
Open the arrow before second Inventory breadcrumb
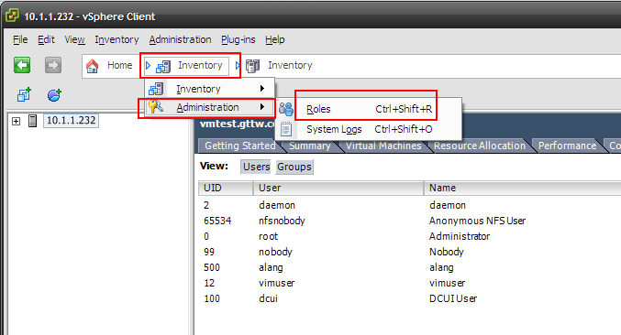click(x=238, y=65)
